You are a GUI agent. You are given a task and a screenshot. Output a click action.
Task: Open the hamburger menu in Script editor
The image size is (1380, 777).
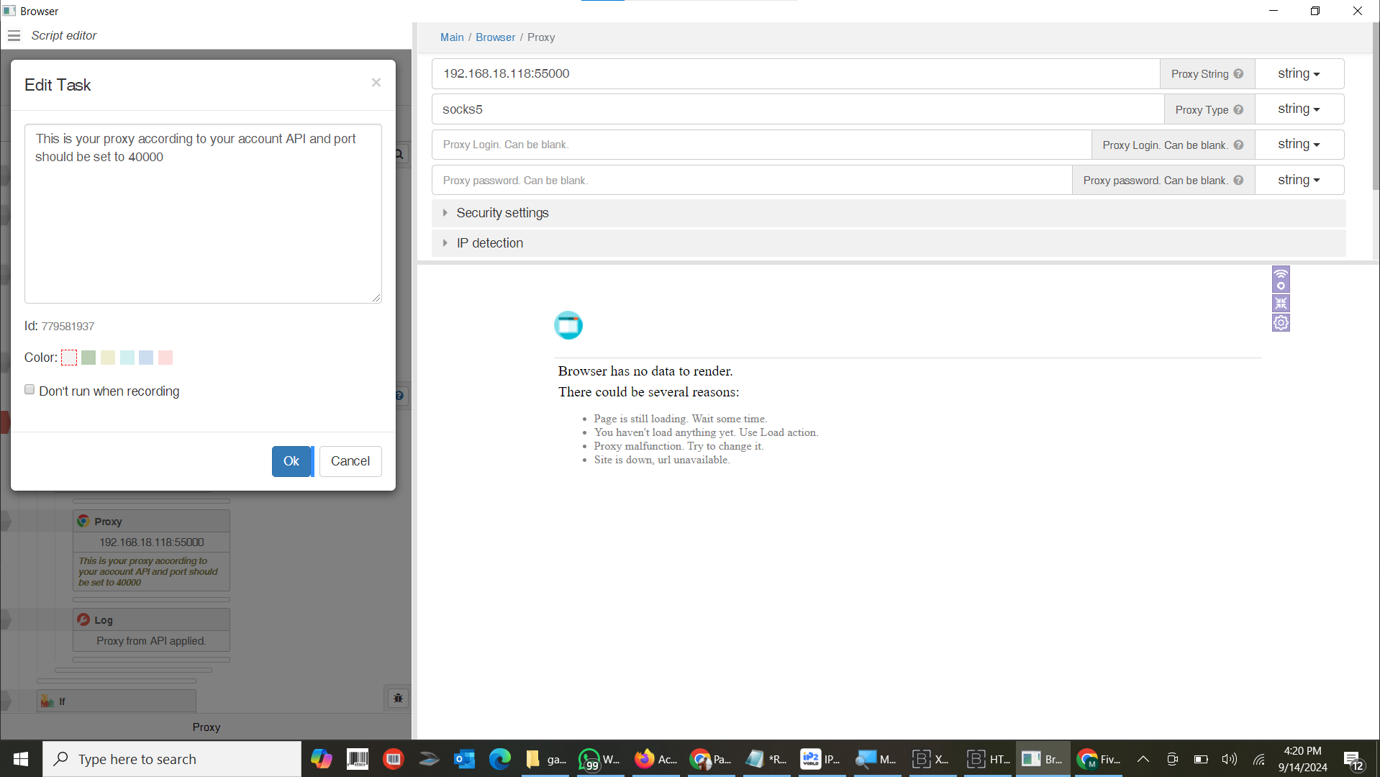click(14, 35)
